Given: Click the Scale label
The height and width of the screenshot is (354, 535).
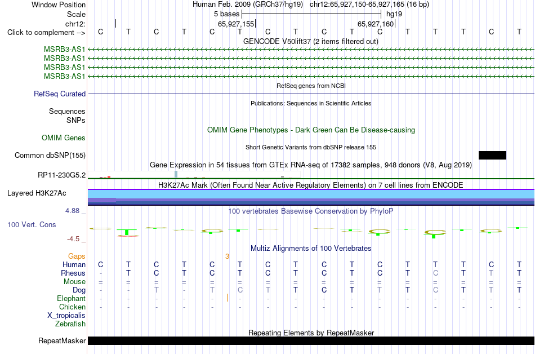Looking at the screenshot, I should click(x=76, y=14).
